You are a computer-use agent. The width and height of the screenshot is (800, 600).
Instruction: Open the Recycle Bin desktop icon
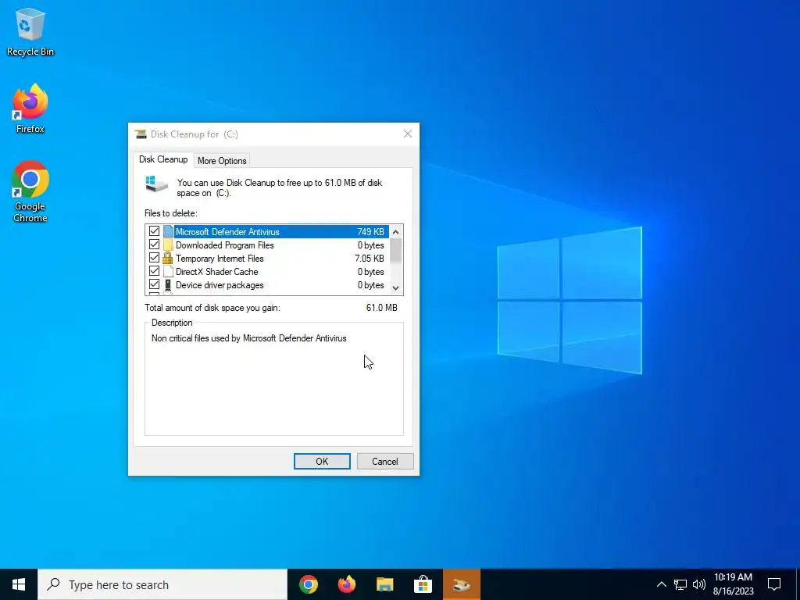tap(30, 31)
